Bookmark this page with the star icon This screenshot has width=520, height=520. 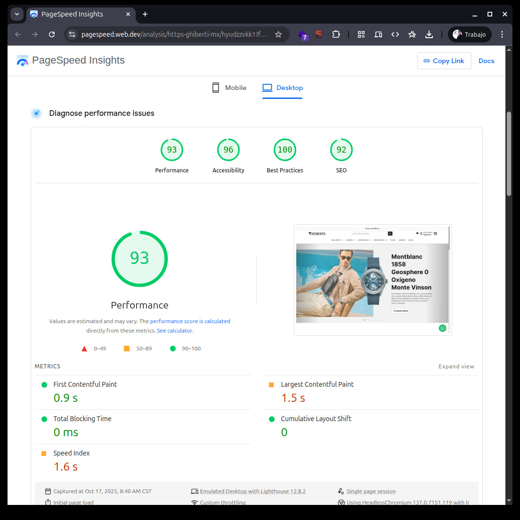[278, 34]
